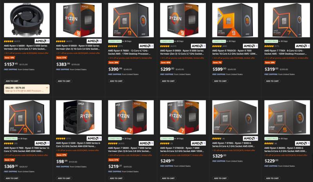
Task: Open the Ryzen 5 8600G product image
Action: point(287,117)
